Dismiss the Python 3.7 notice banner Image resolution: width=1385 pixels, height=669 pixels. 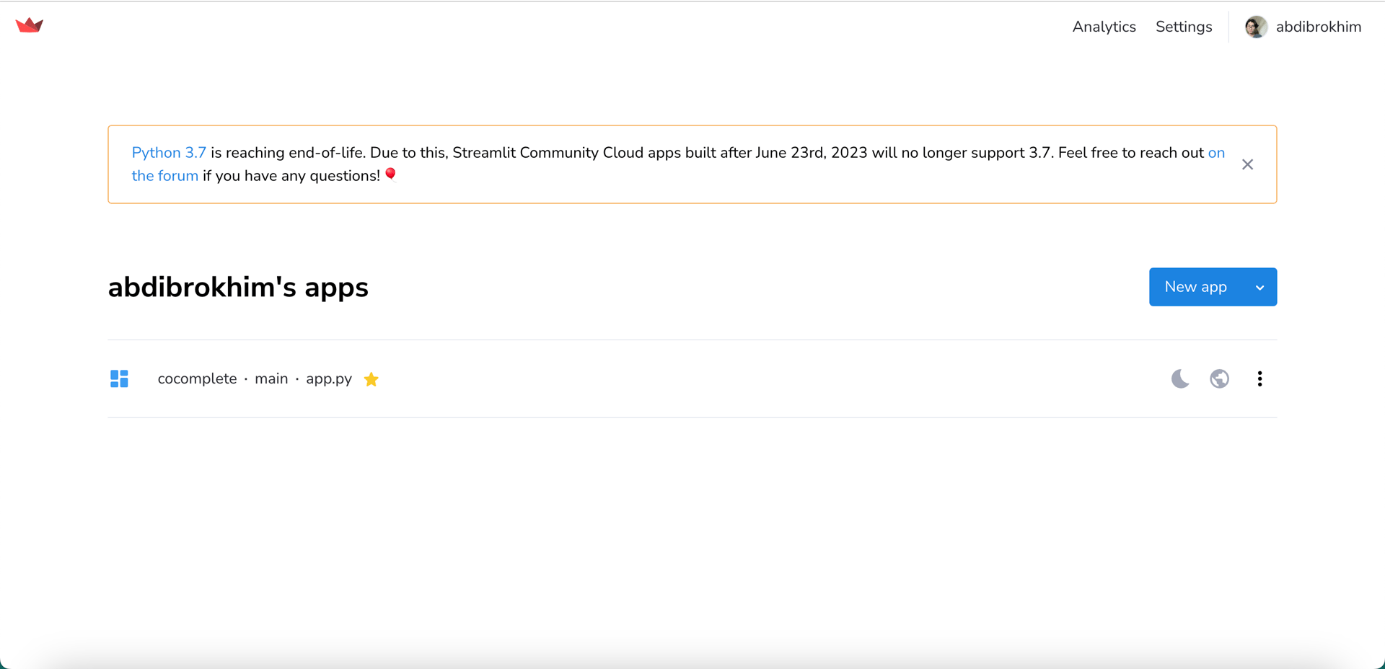[1247, 164]
